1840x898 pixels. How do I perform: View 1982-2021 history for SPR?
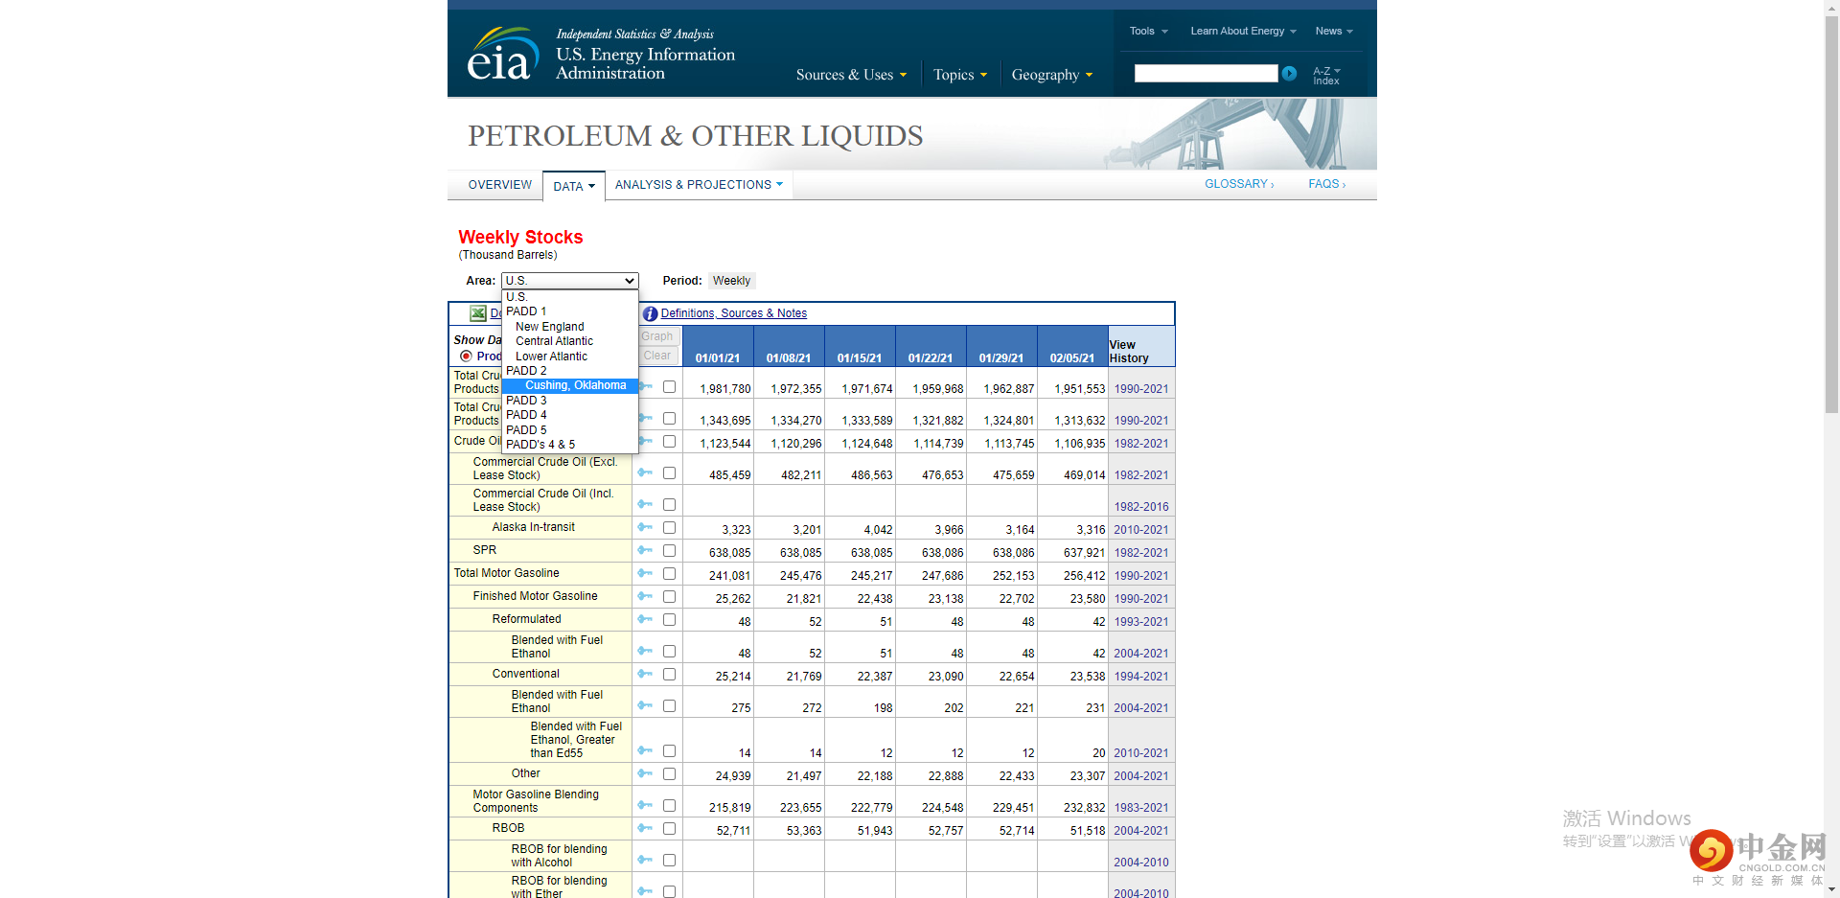(1140, 553)
